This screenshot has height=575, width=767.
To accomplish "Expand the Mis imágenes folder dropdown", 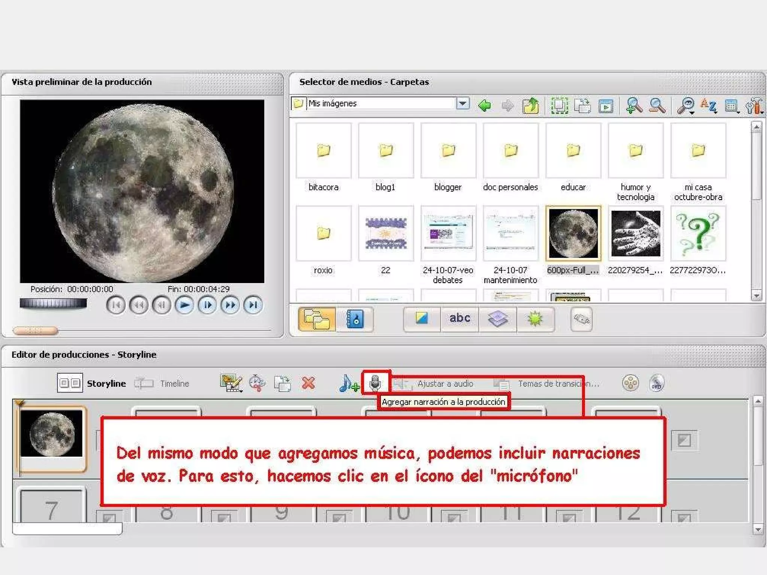I will [463, 103].
